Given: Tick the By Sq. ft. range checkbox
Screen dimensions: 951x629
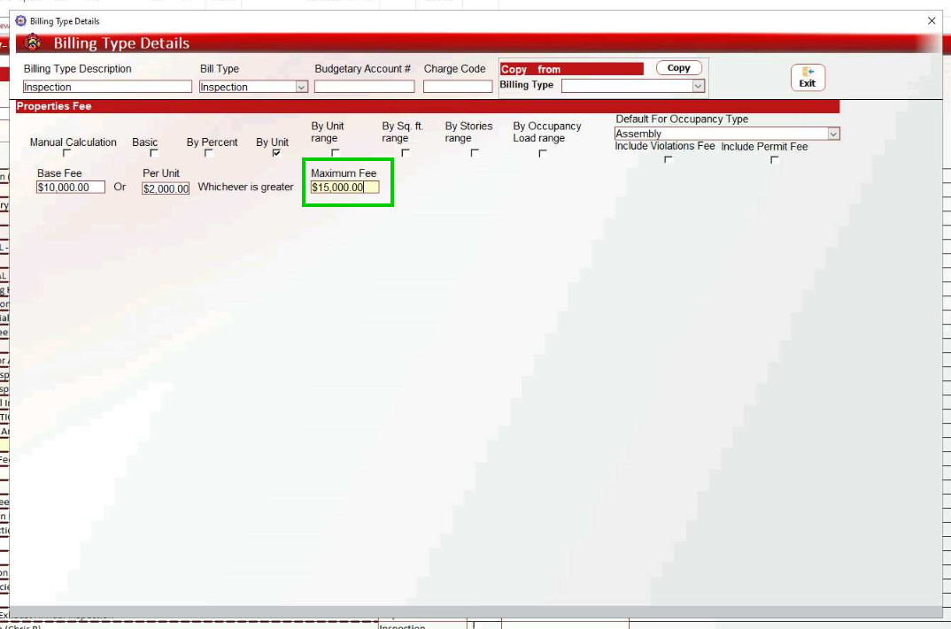Looking at the screenshot, I should 405,153.
